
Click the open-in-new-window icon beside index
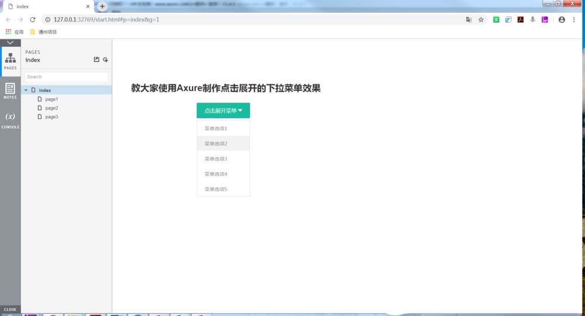(x=97, y=60)
